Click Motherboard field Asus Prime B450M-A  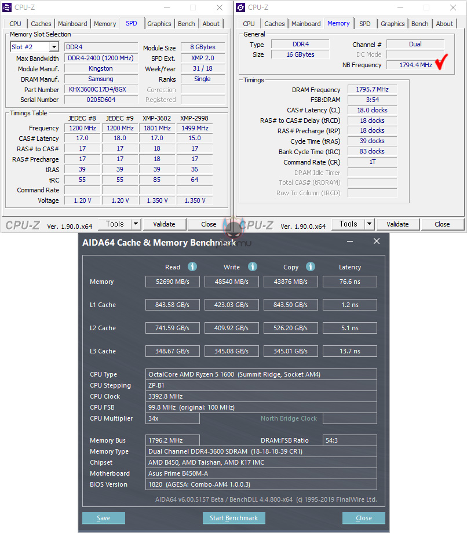(261, 473)
